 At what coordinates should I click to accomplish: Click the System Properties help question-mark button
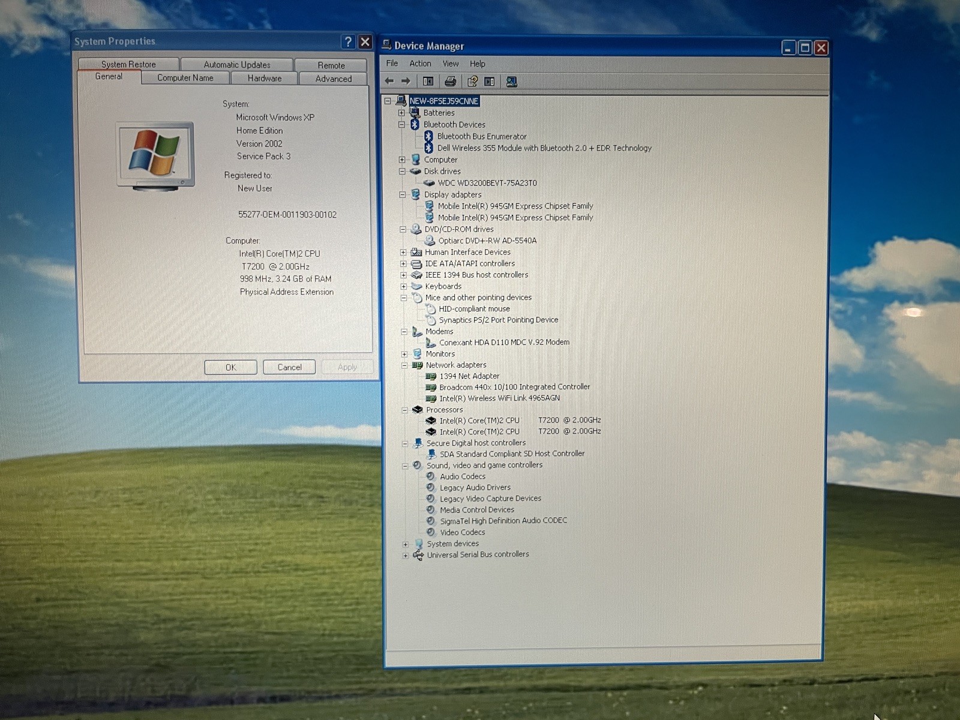[348, 41]
